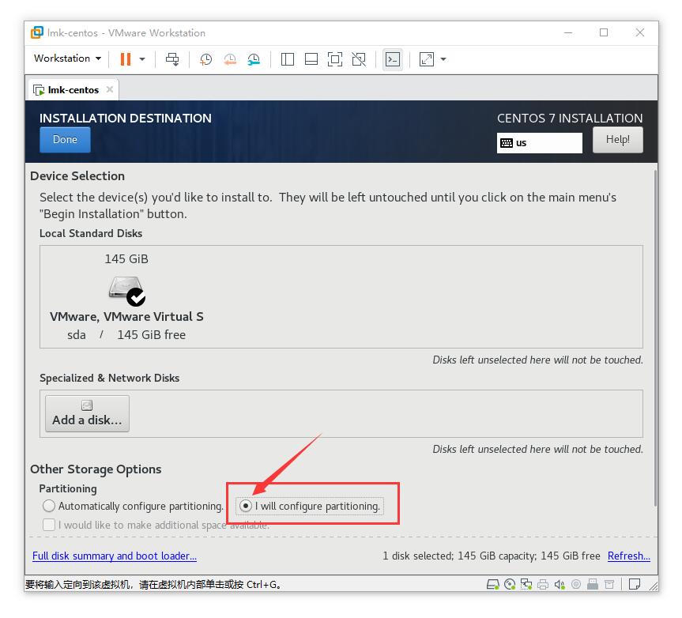Enter full screen mode icon
Image resolution: width=682 pixels, height=618 pixels.
click(335, 59)
